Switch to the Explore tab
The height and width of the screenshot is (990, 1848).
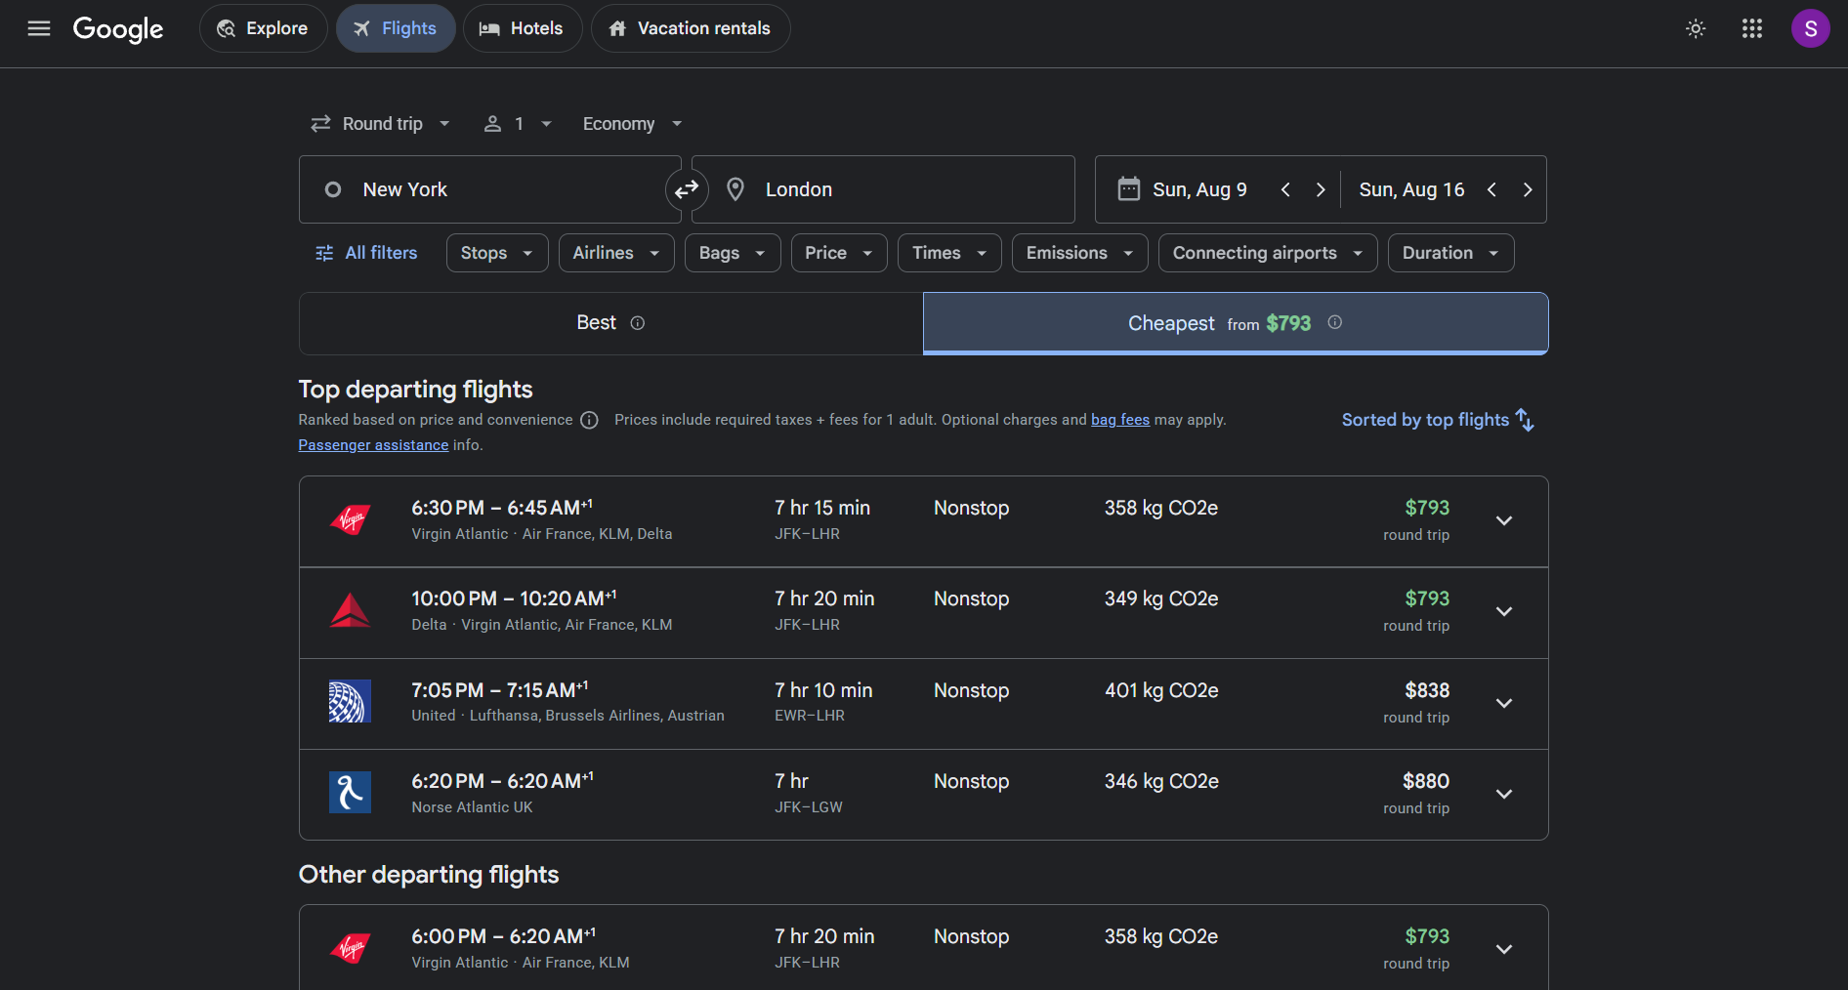tap(263, 28)
